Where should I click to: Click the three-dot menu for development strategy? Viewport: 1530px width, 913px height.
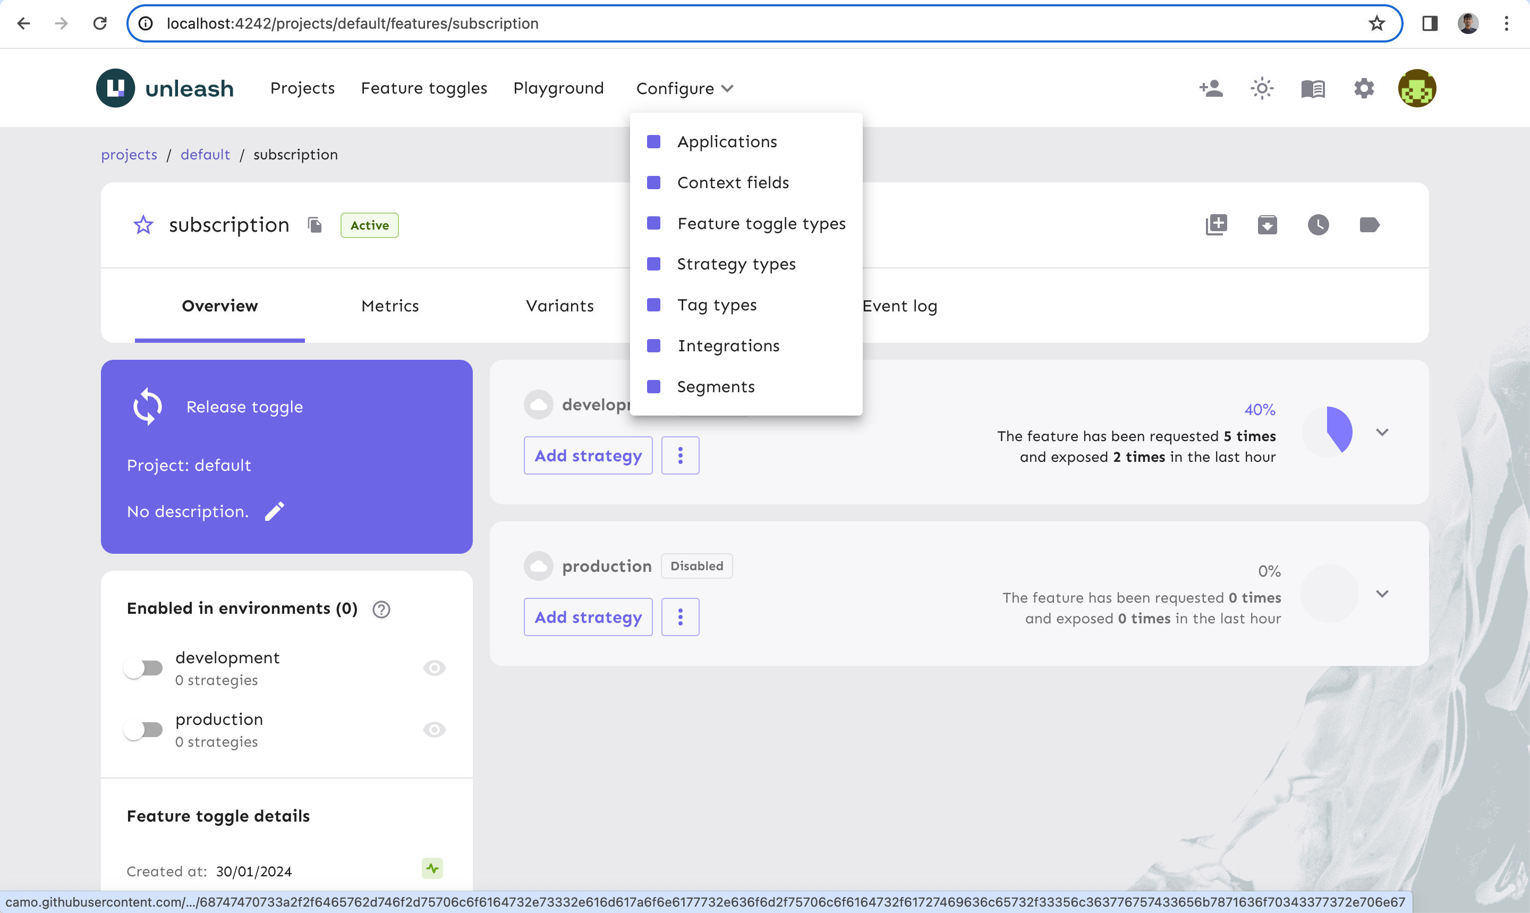coord(679,455)
